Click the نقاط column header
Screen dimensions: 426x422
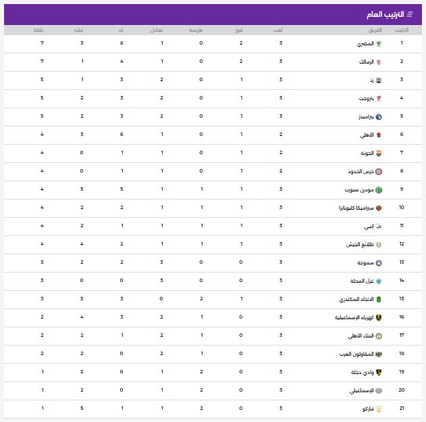click(x=38, y=30)
